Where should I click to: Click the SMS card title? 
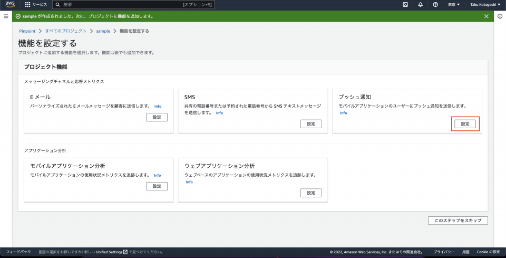(x=190, y=97)
